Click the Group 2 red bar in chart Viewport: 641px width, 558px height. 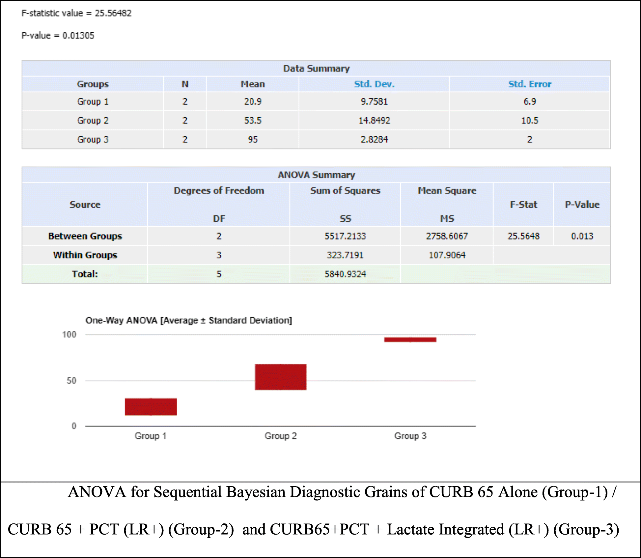281,377
